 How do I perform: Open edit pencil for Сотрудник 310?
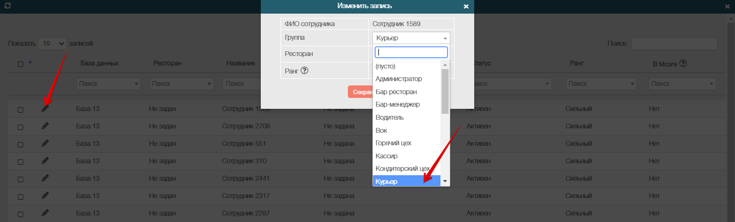(45, 161)
